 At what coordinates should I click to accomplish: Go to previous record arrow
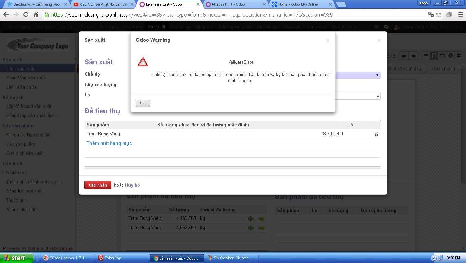[404, 56]
